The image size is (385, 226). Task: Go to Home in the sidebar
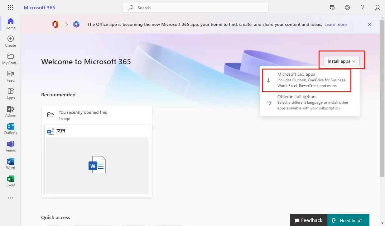coord(10,23)
